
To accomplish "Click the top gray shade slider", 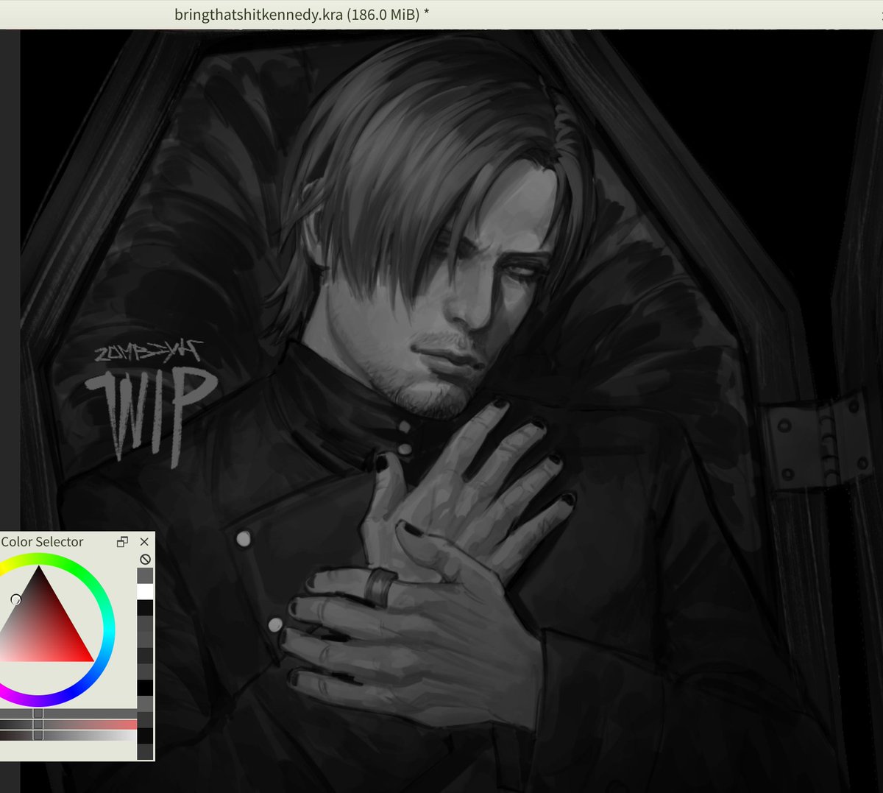I will (68, 714).
